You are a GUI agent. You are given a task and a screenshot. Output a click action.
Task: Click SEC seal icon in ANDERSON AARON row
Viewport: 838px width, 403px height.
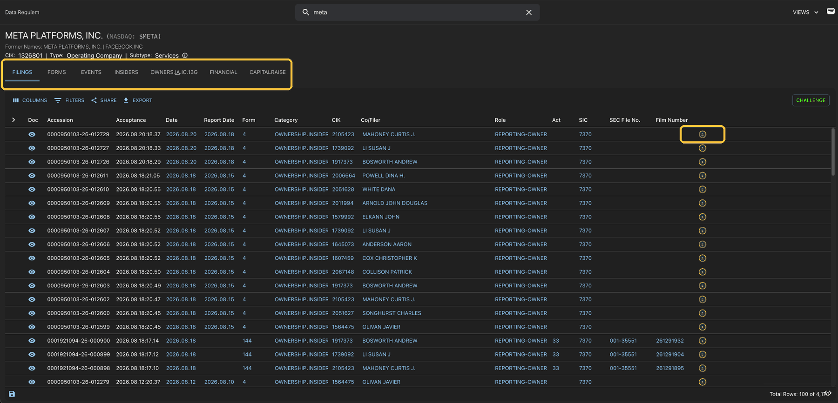pyautogui.click(x=703, y=244)
